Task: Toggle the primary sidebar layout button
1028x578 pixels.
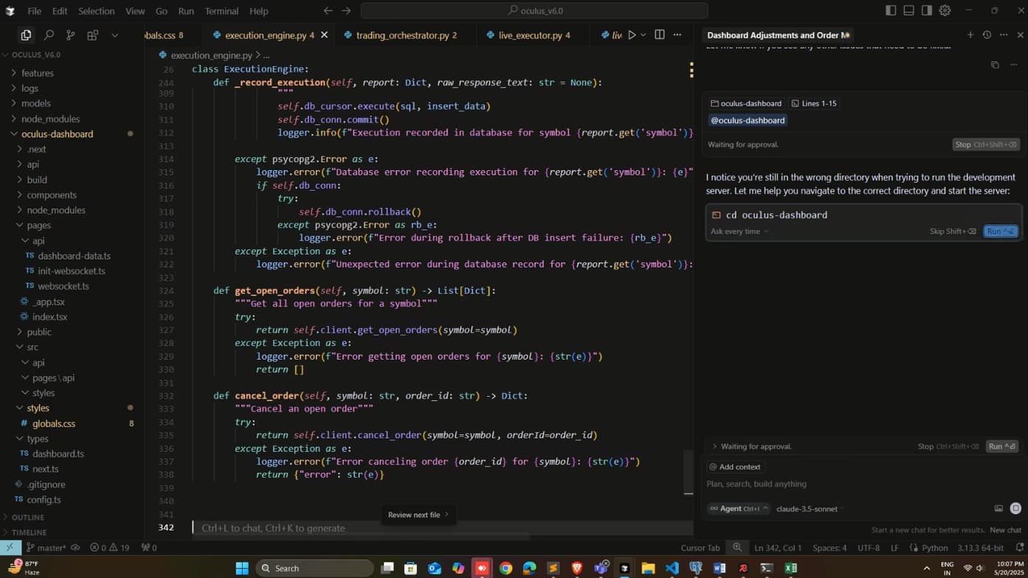Action: click(891, 10)
